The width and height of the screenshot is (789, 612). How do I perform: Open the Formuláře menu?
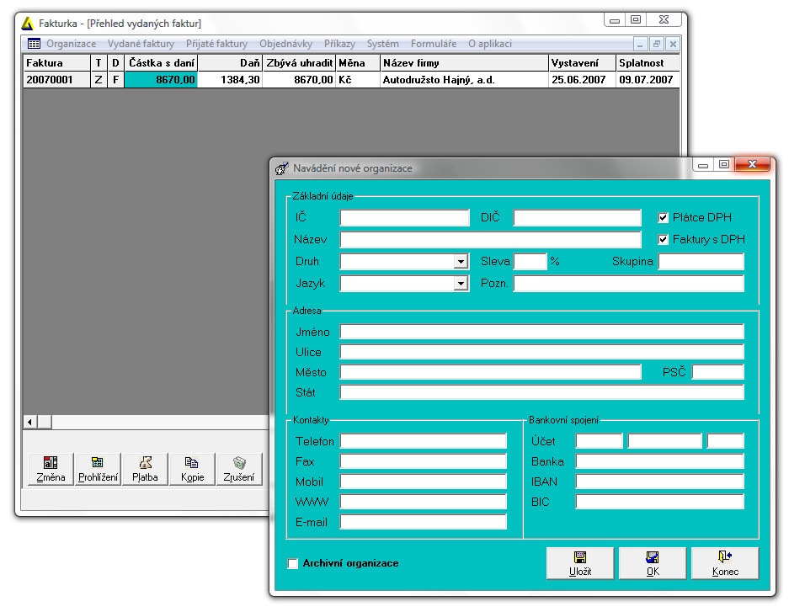[434, 44]
